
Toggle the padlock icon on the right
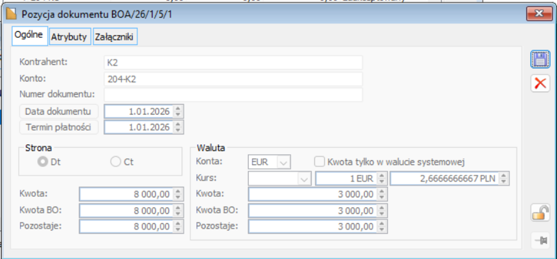point(540,213)
